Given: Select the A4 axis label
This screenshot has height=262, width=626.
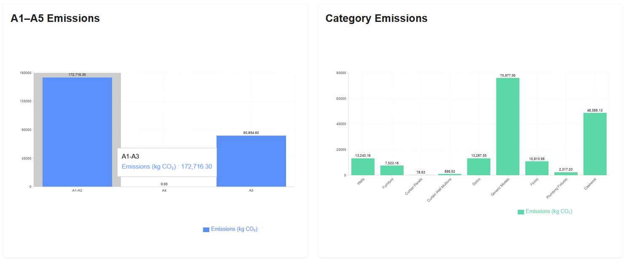Looking at the screenshot, I should 164,190.
